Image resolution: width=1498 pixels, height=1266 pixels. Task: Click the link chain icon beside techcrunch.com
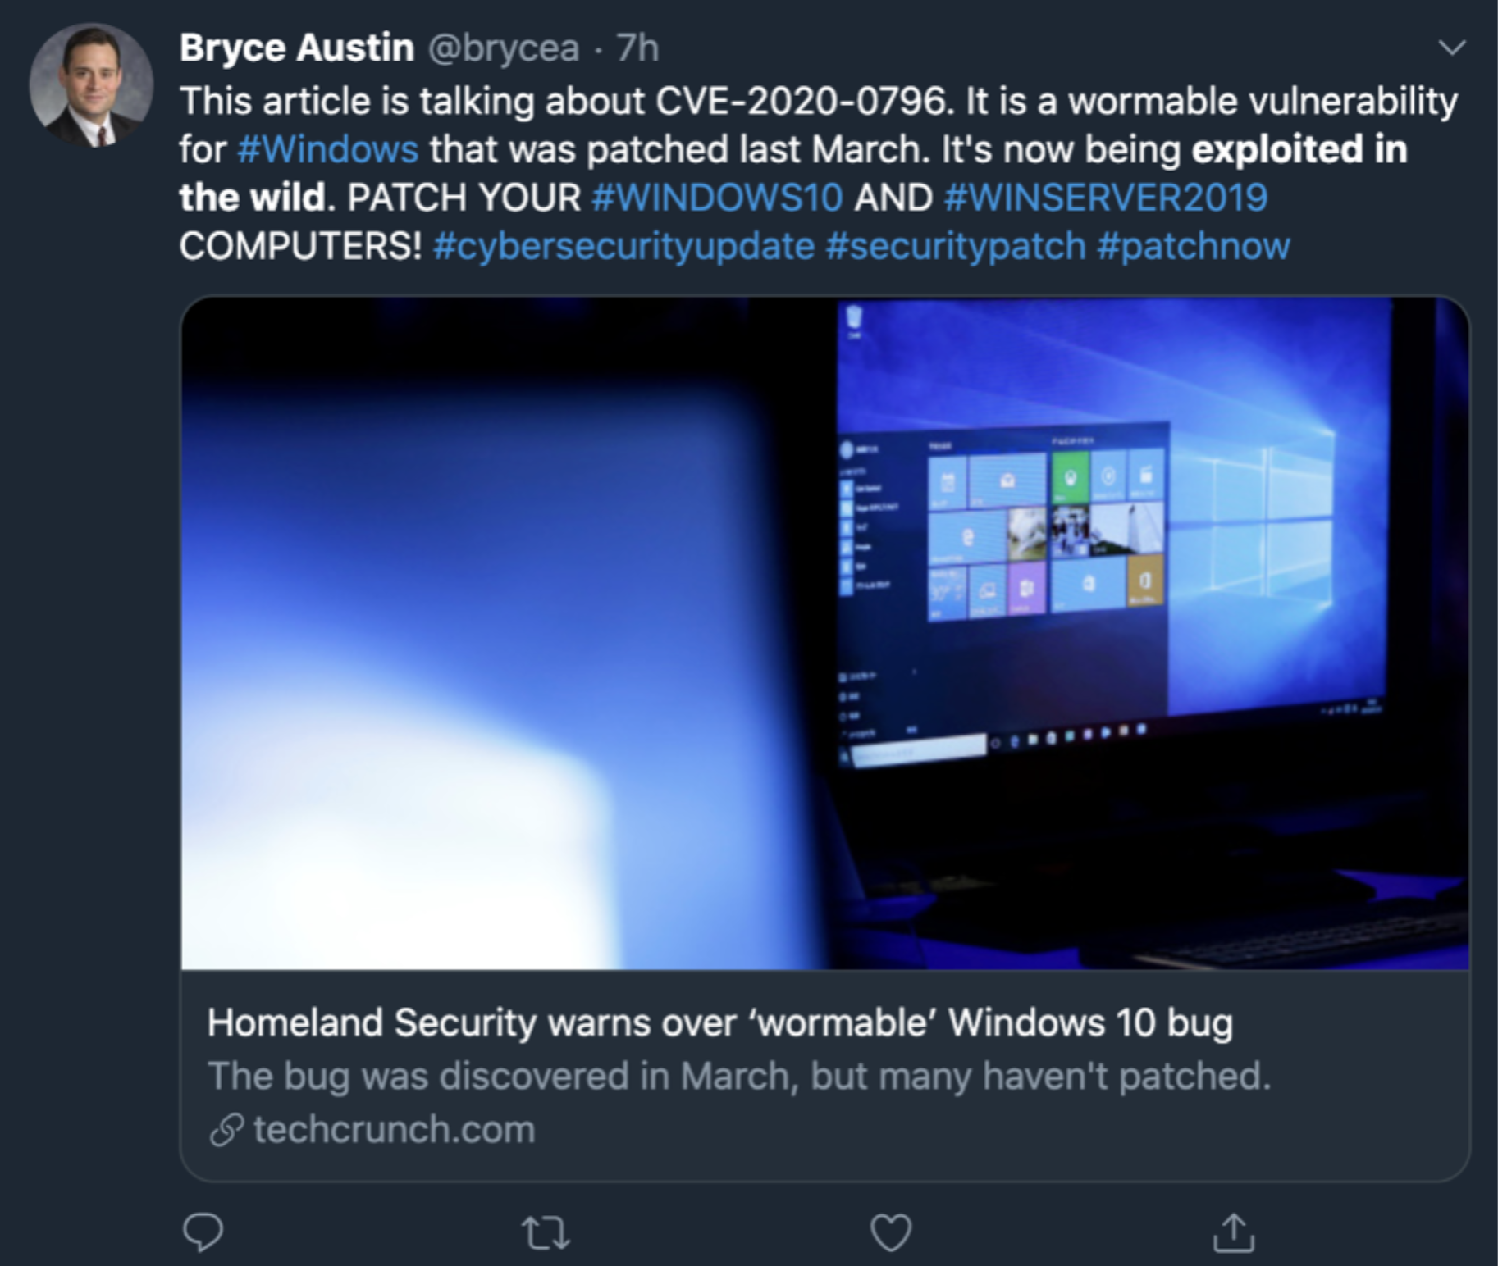(x=226, y=1129)
